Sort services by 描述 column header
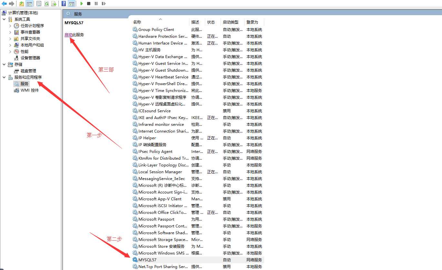The height and width of the screenshot is (270, 442). [x=197, y=22]
